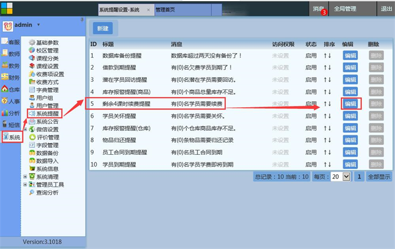Select 系统提醒 speaker icon item
The height and width of the screenshot is (249, 395).
tap(44, 114)
